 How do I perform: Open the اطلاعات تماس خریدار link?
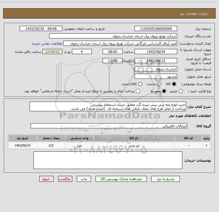tap(47, 44)
